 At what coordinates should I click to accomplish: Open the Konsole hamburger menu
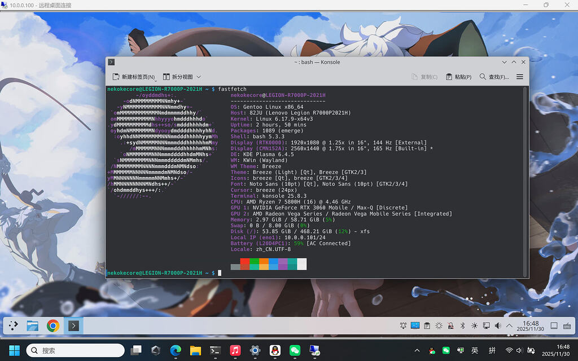coord(520,77)
